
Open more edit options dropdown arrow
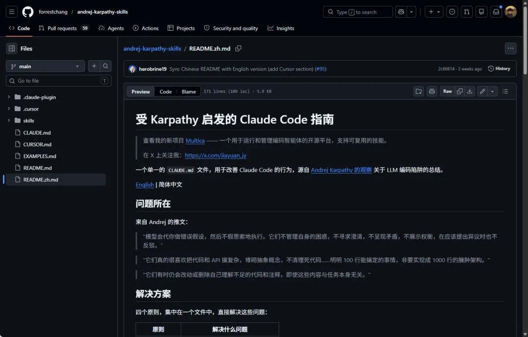click(x=492, y=91)
